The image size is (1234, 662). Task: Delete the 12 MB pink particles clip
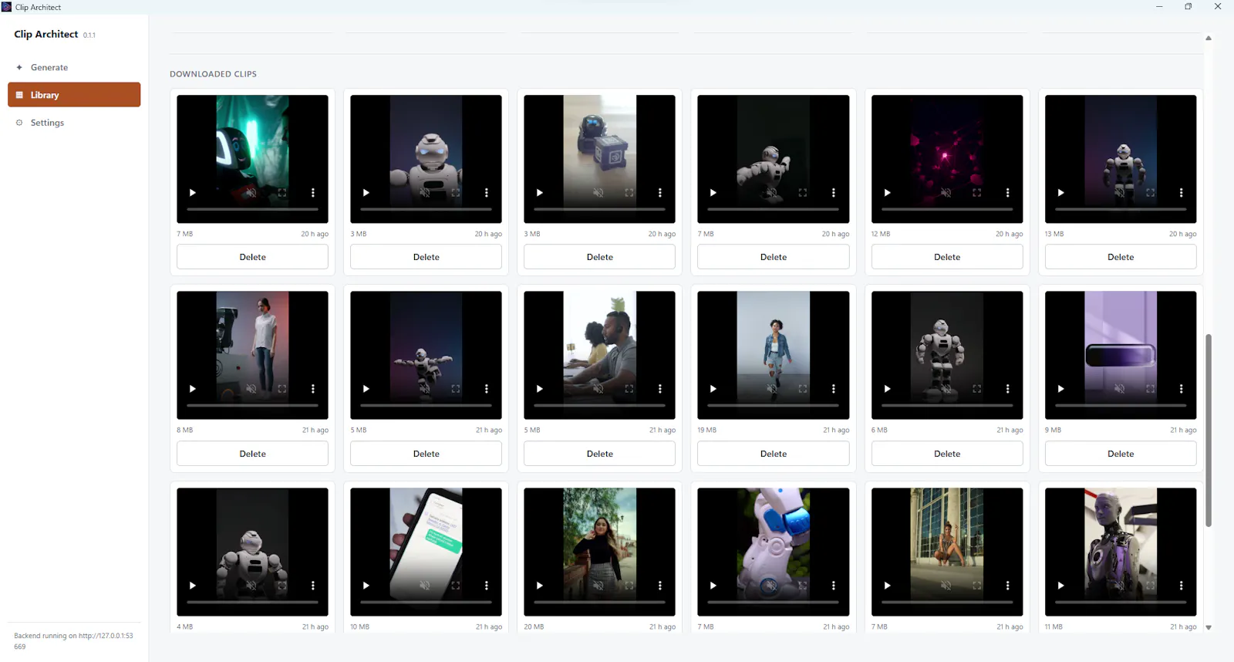(947, 257)
